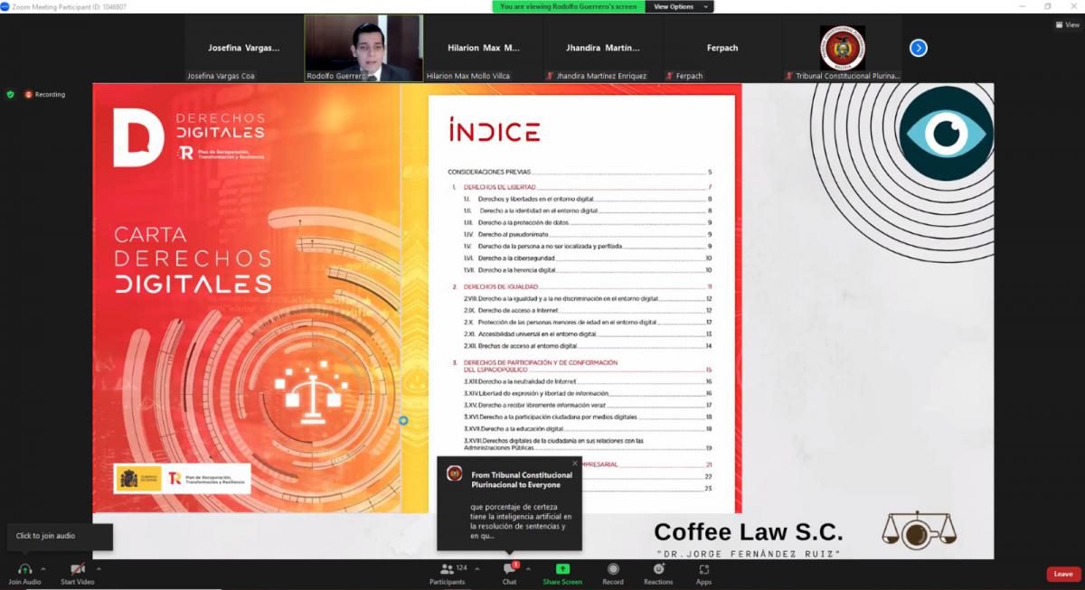Expand the chevron next to Participants
The height and width of the screenshot is (590, 1085).
point(476,569)
